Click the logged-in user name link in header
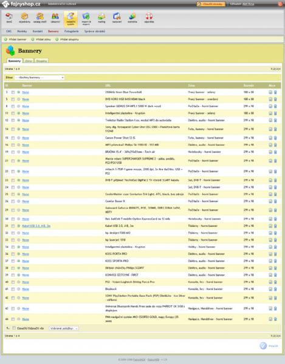Screen dimensions: 285x364 coord(249,4)
